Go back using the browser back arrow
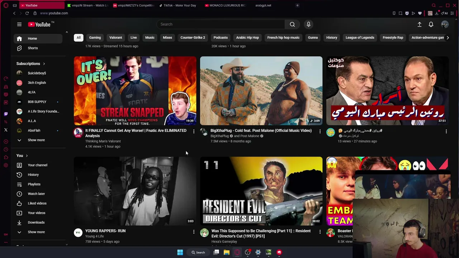The height and width of the screenshot is (258, 459). point(14,13)
